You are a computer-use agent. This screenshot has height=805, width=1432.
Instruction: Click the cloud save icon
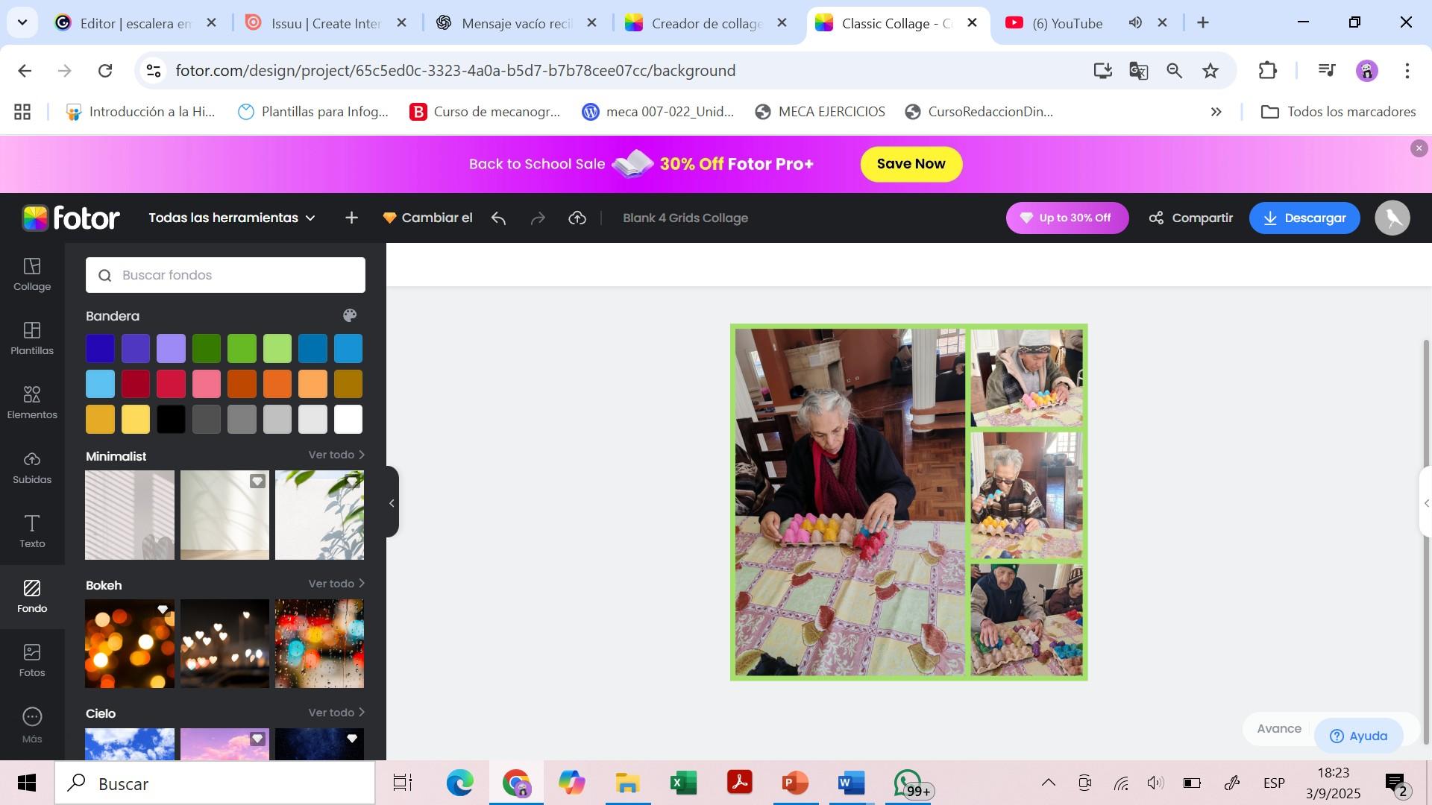tap(577, 218)
